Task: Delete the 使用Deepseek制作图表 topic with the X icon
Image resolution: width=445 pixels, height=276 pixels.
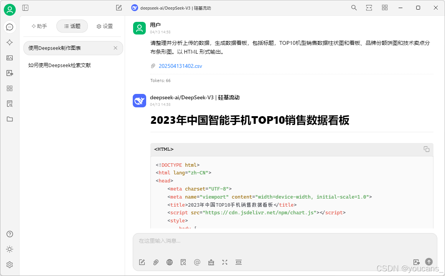Action: point(115,48)
